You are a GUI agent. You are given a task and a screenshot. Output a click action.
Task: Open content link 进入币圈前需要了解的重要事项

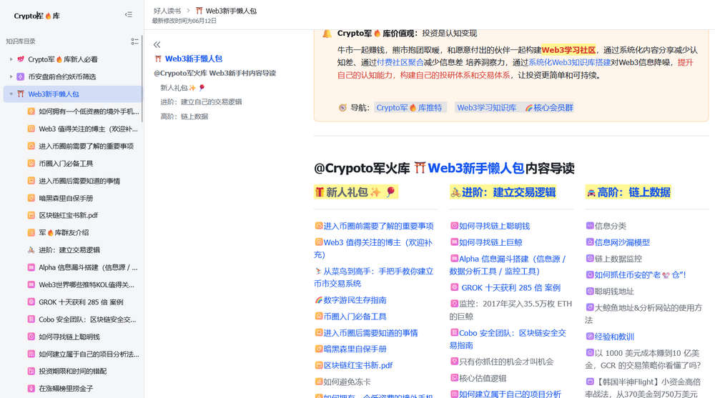[x=378, y=226]
